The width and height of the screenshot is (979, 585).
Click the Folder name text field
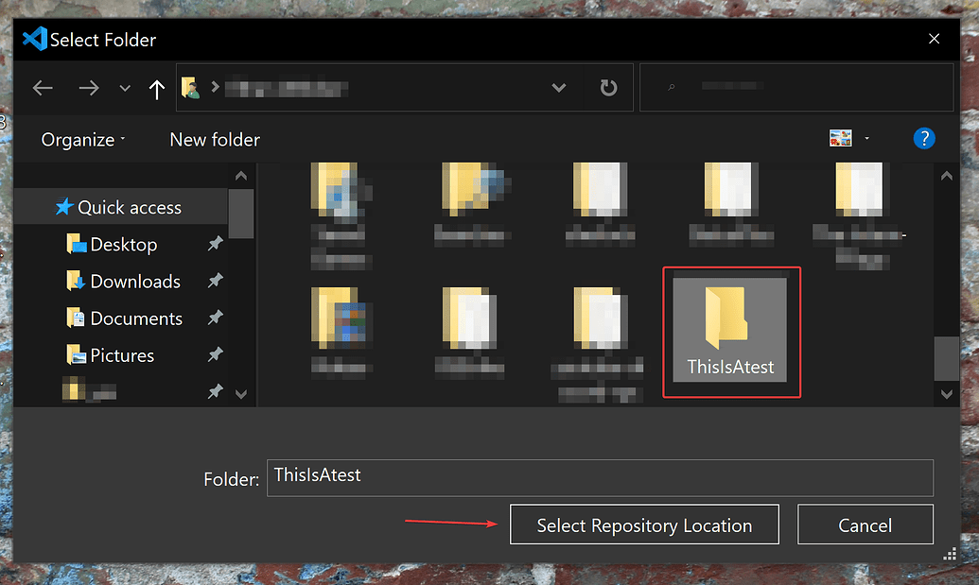600,477
